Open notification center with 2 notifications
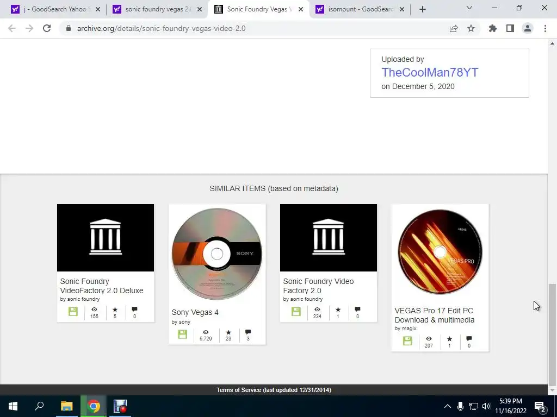The height and width of the screenshot is (417, 557). 540,407
